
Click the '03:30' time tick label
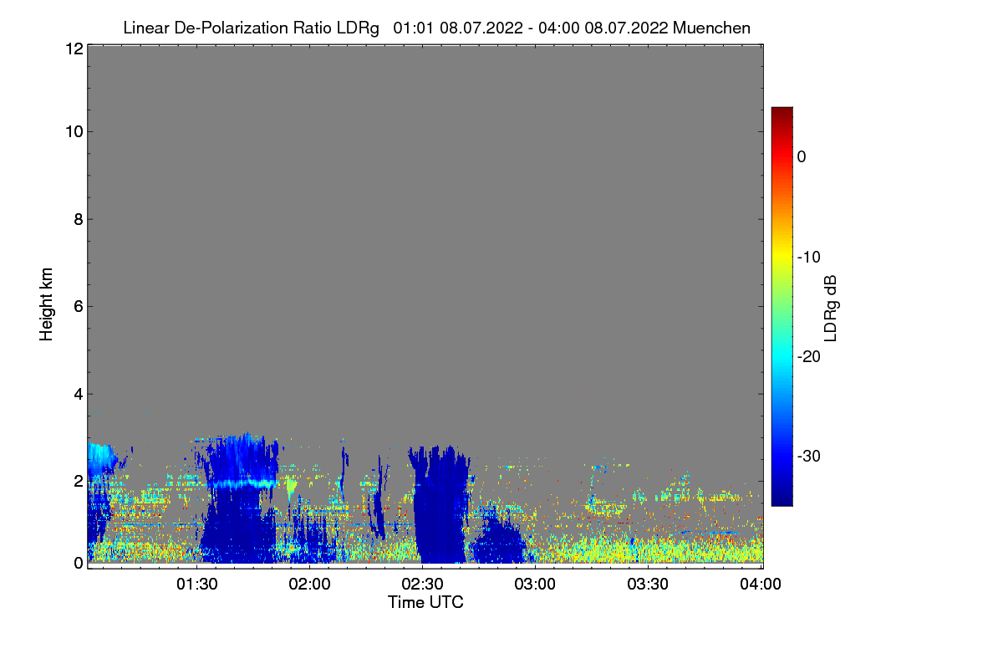(649, 585)
